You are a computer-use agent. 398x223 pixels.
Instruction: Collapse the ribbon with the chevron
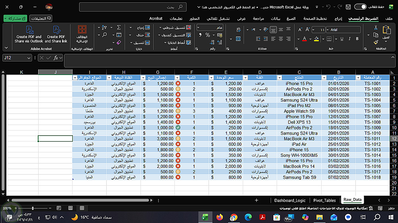(x=6, y=48)
